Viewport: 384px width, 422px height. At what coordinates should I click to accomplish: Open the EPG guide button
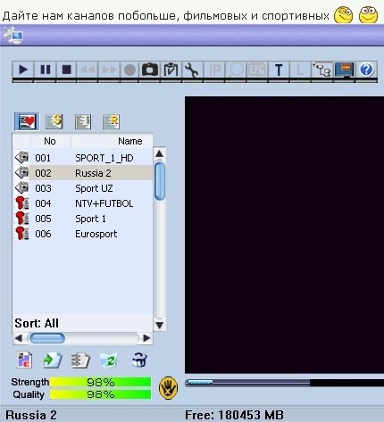click(257, 70)
